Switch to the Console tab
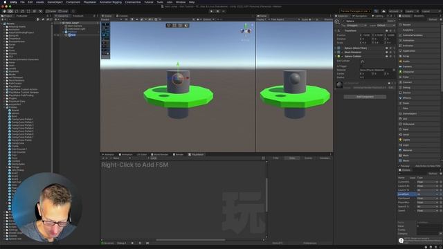This screenshot has height=249, width=443. click(x=122, y=16)
